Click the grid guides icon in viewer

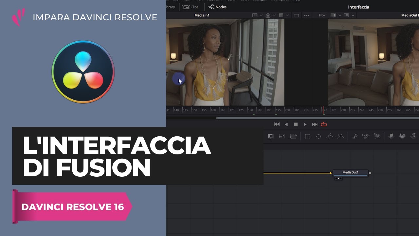click(281, 15)
